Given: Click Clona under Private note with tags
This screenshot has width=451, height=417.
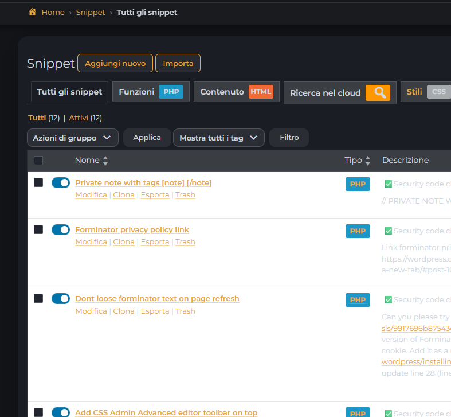Looking at the screenshot, I should point(124,195).
